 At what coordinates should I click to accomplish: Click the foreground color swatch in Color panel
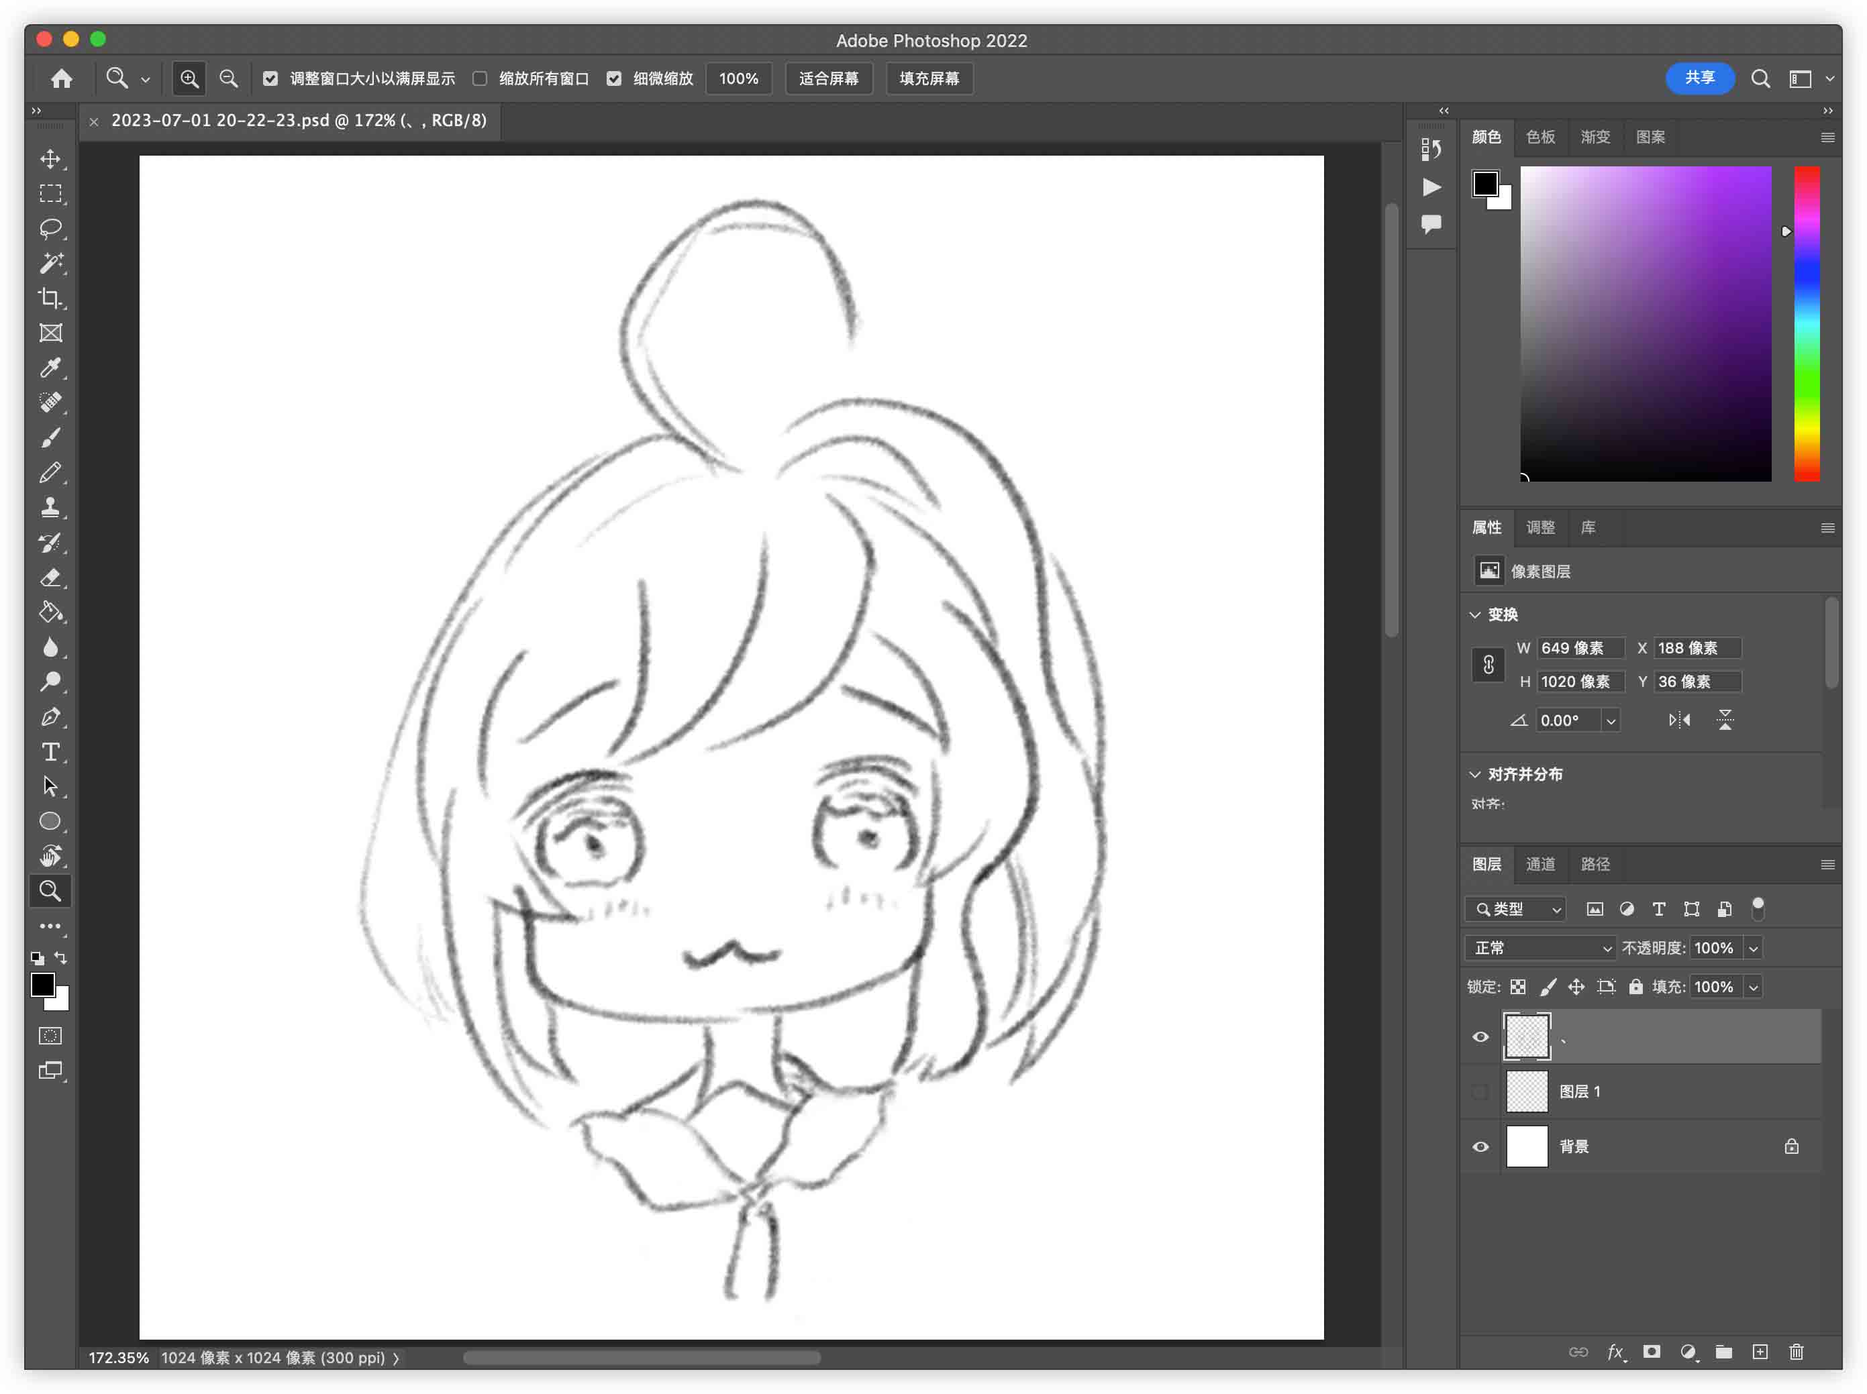1484,183
